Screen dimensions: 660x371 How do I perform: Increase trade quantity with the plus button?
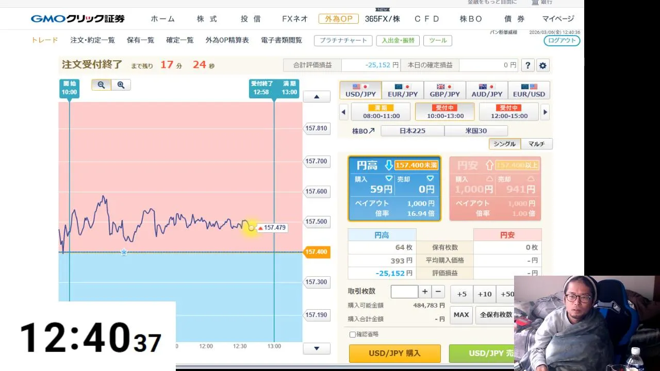pos(425,292)
